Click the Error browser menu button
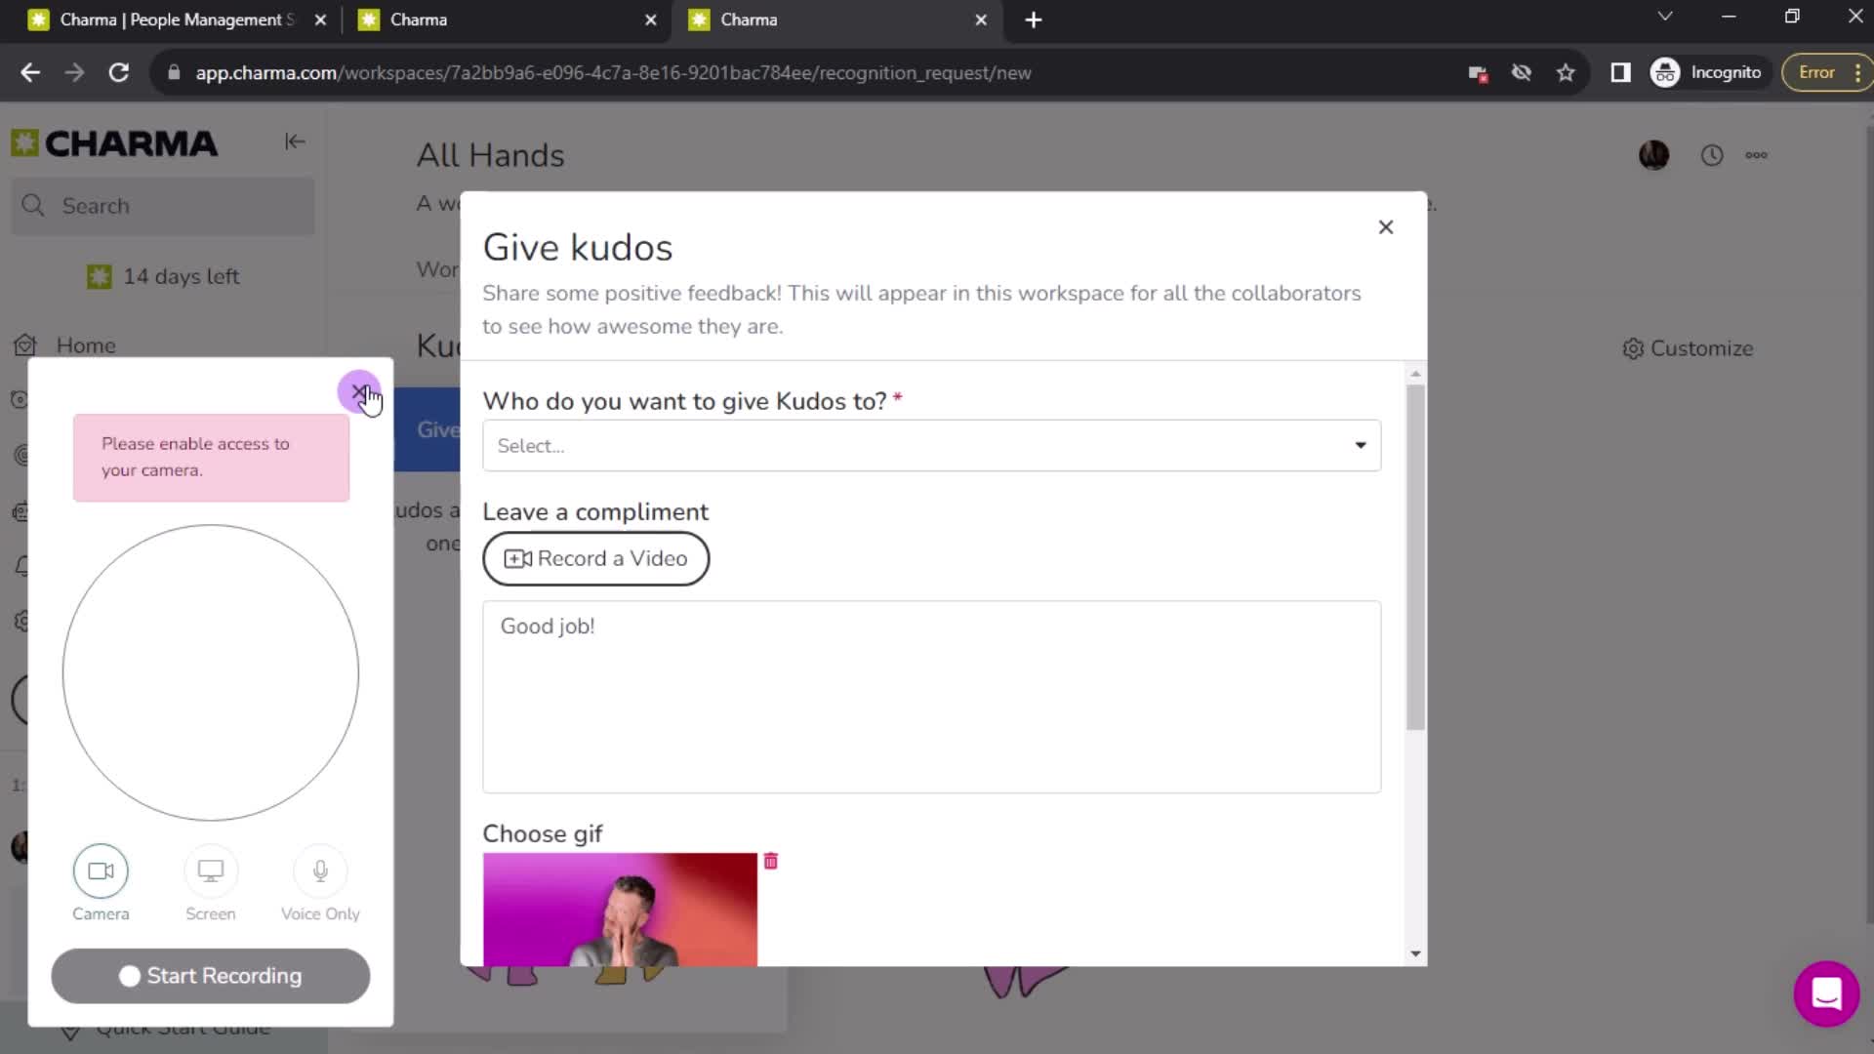This screenshot has height=1054, width=1874. point(1827,72)
